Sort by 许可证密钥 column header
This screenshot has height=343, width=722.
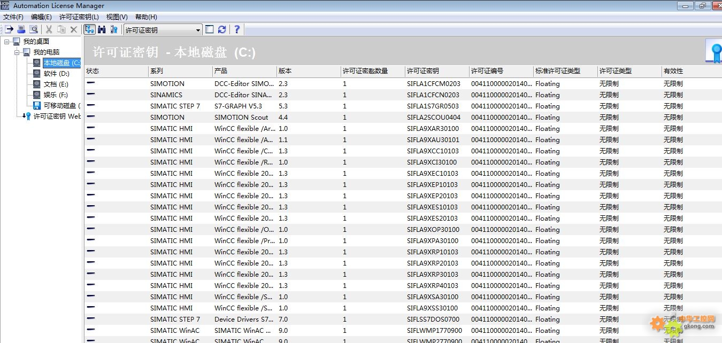[x=437, y=71]
